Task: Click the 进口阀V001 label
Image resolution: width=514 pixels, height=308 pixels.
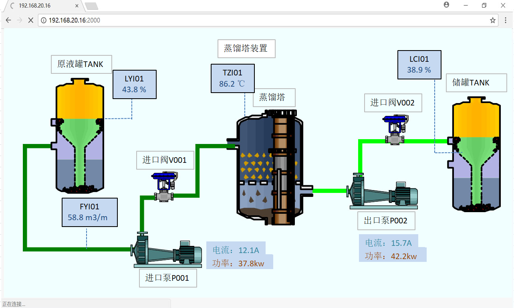Action: (x=165, y=160)
